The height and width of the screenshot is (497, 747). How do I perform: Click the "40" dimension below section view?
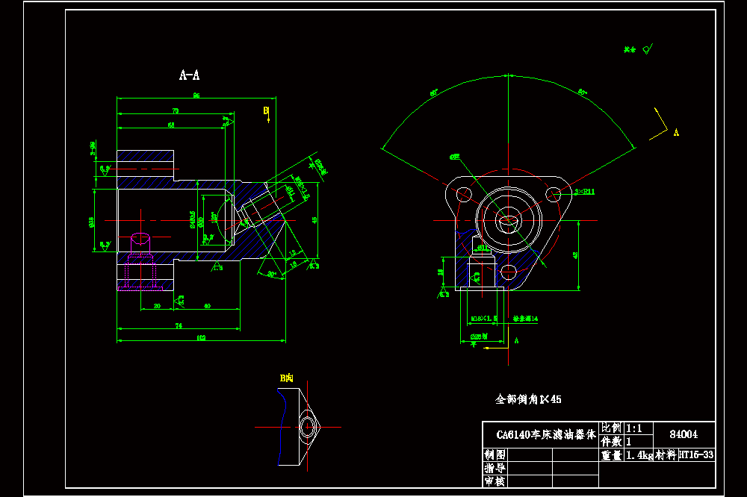(207, 306)
